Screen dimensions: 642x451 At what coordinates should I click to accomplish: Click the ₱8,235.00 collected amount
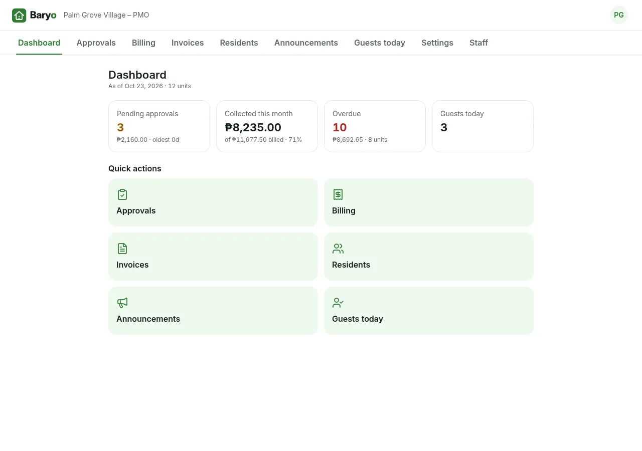tap(253, 127)
